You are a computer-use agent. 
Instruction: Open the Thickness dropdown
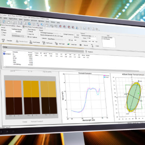point(89,36)
